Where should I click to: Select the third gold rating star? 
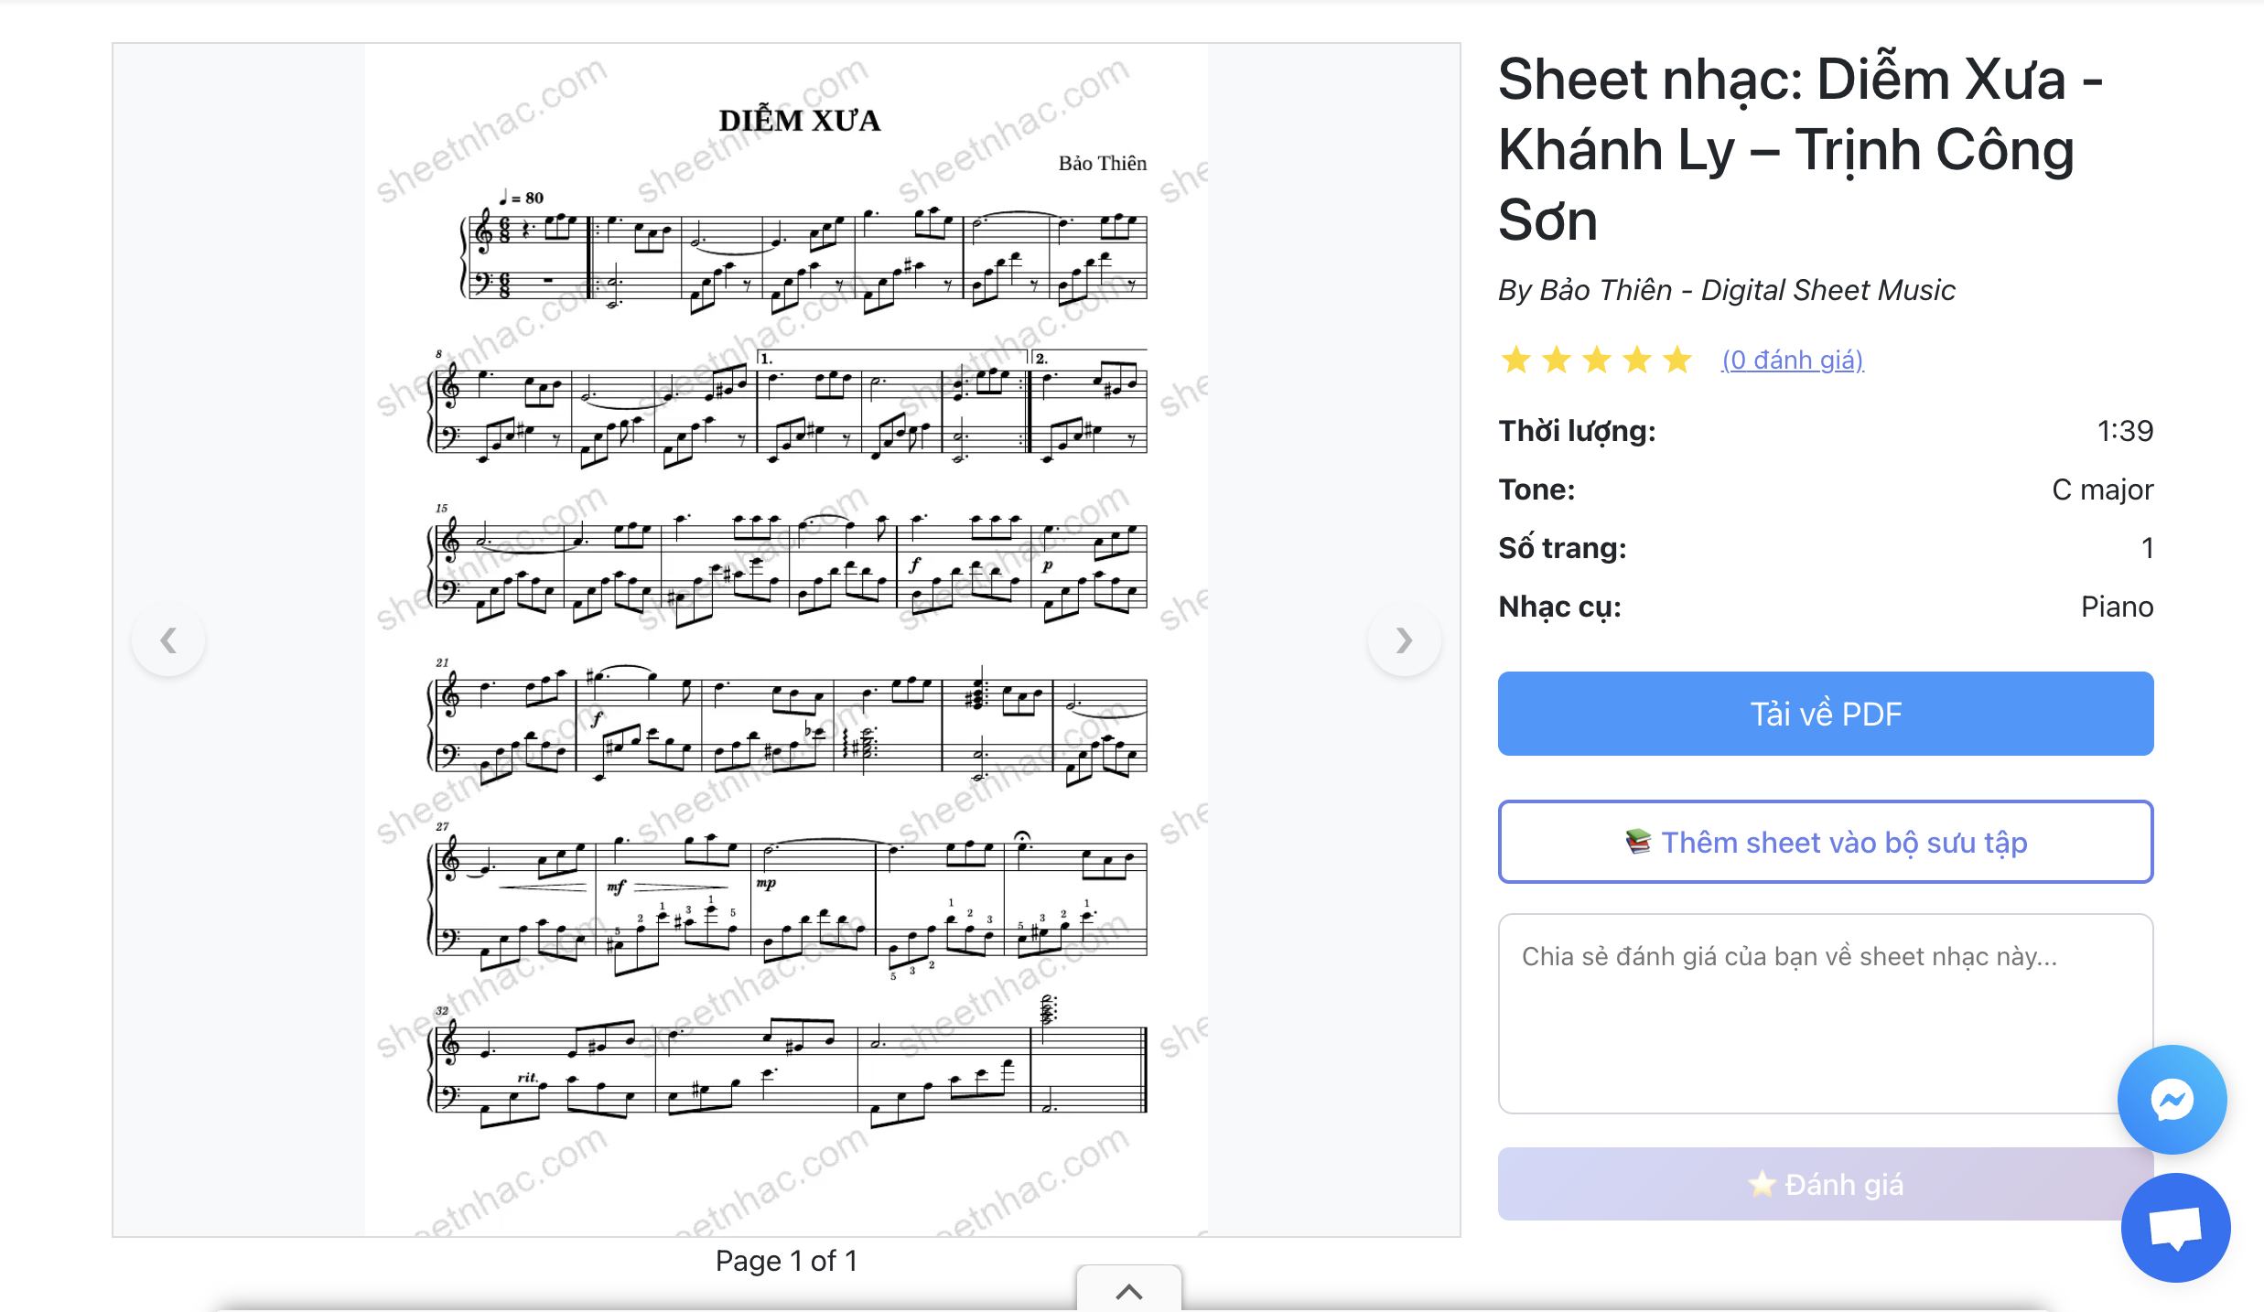1596,359
